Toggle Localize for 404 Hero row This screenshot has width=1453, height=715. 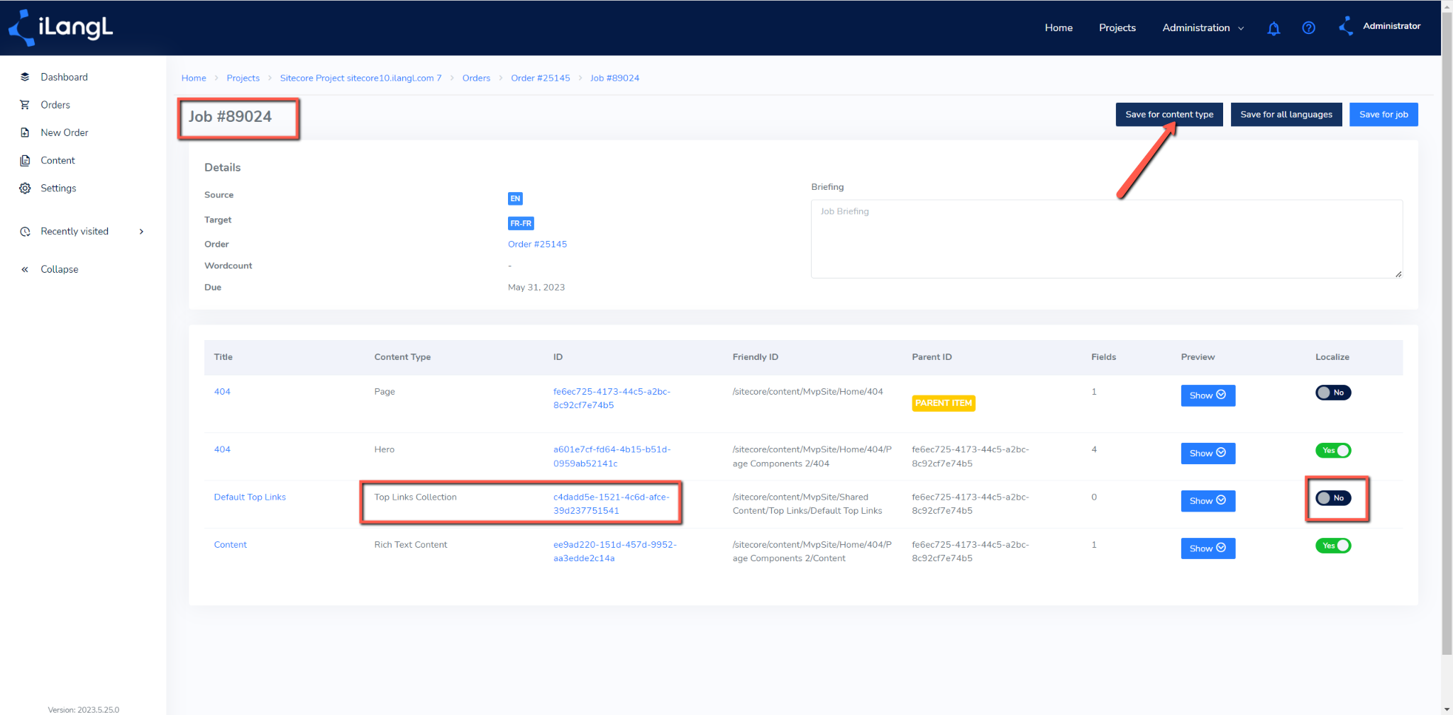[x=1333, y=451]
